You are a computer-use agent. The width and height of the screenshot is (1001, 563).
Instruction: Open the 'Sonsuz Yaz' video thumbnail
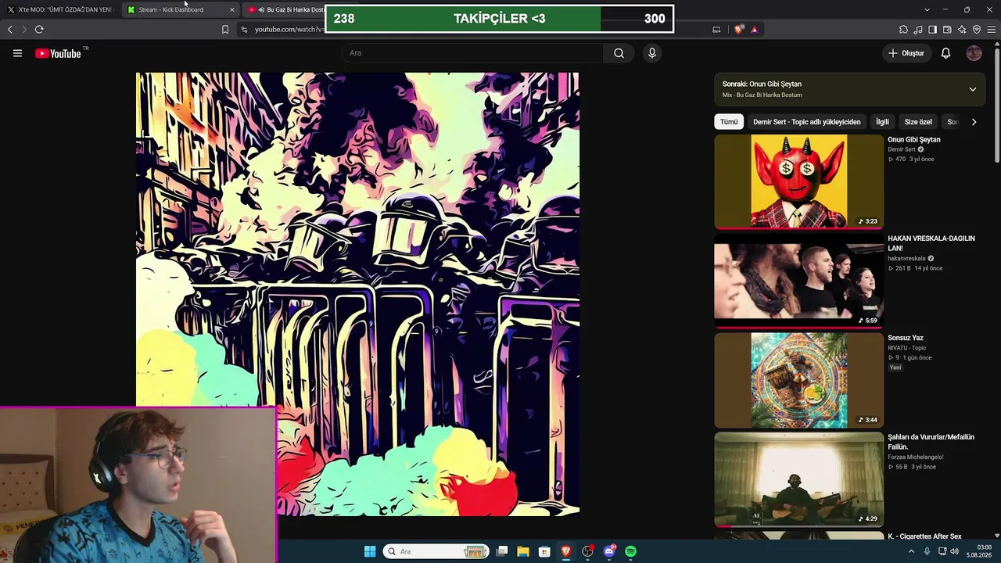point(798,380)
